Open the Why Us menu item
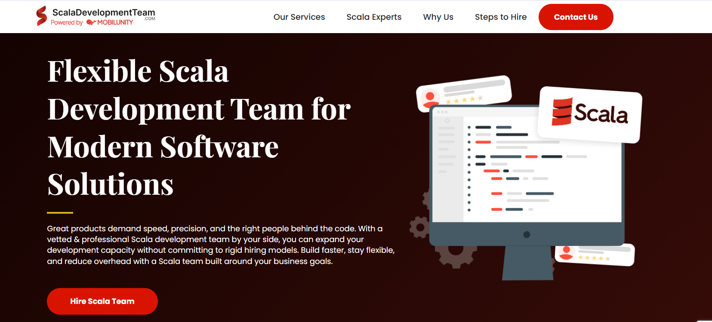Viewport: 712px width, 322px height. tap(438, 17)
